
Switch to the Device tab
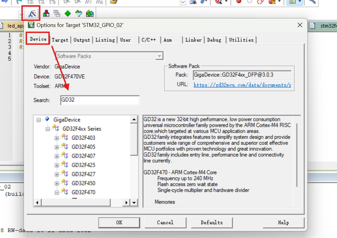pyautogui.click(x=38, y=39)
